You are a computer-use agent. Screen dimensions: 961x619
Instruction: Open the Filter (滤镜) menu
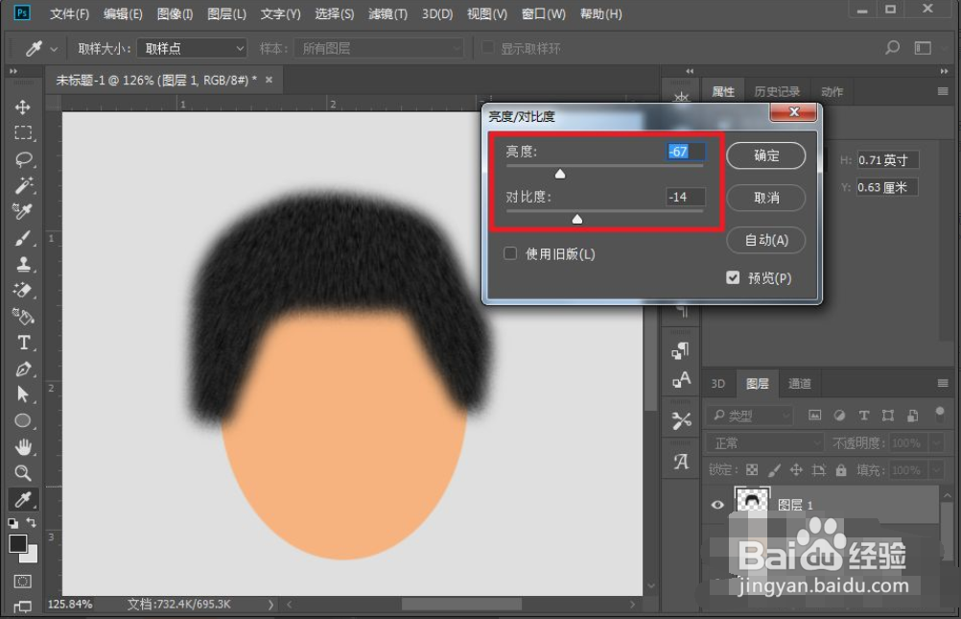click(x=387, y=13)
